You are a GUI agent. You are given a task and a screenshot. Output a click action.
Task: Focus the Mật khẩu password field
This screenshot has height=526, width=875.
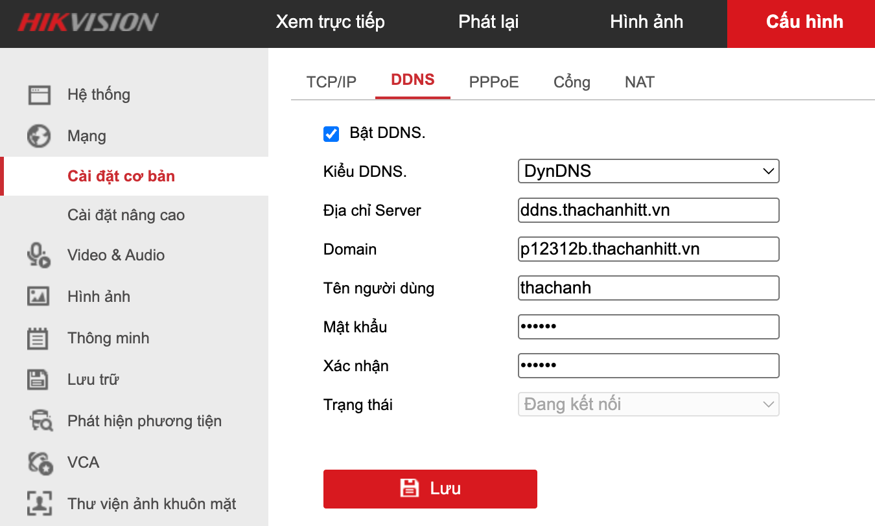tap(648, 327)
